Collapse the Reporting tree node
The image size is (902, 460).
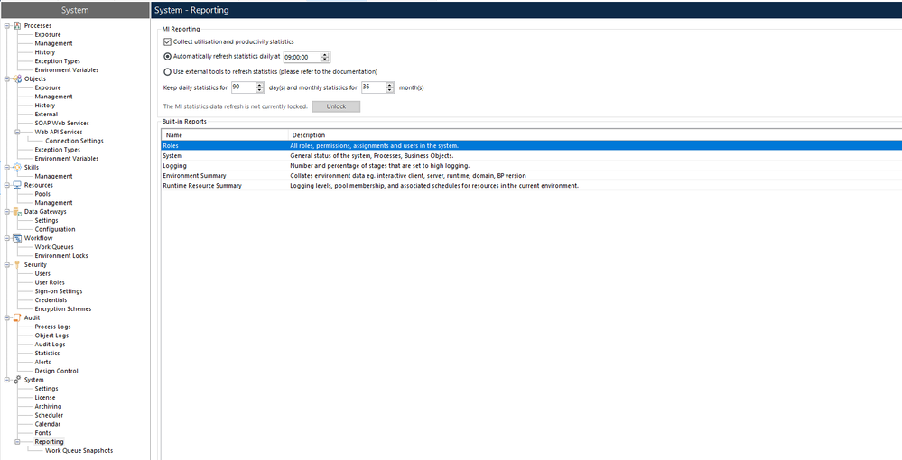18,442
